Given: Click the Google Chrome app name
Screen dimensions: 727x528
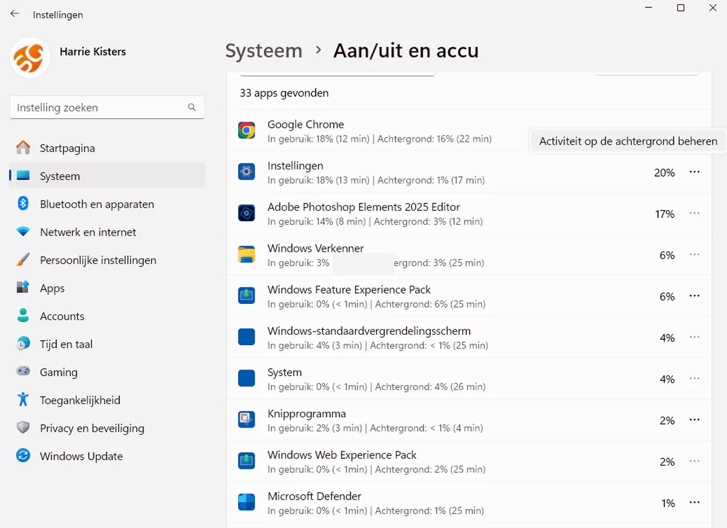Looking at the screenshot, I should 305,124.
